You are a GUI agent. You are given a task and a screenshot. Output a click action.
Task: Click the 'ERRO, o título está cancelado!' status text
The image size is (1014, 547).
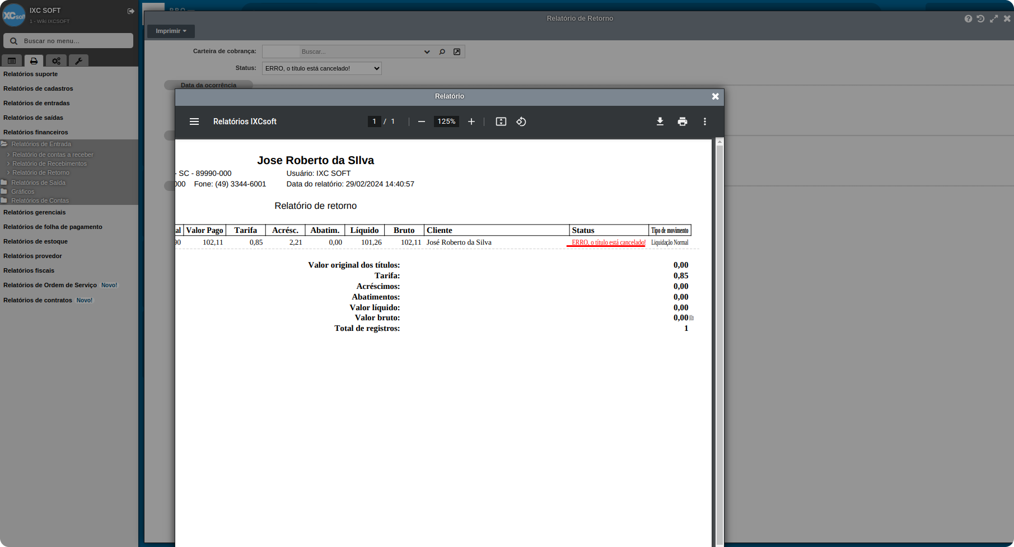point(609,242)
